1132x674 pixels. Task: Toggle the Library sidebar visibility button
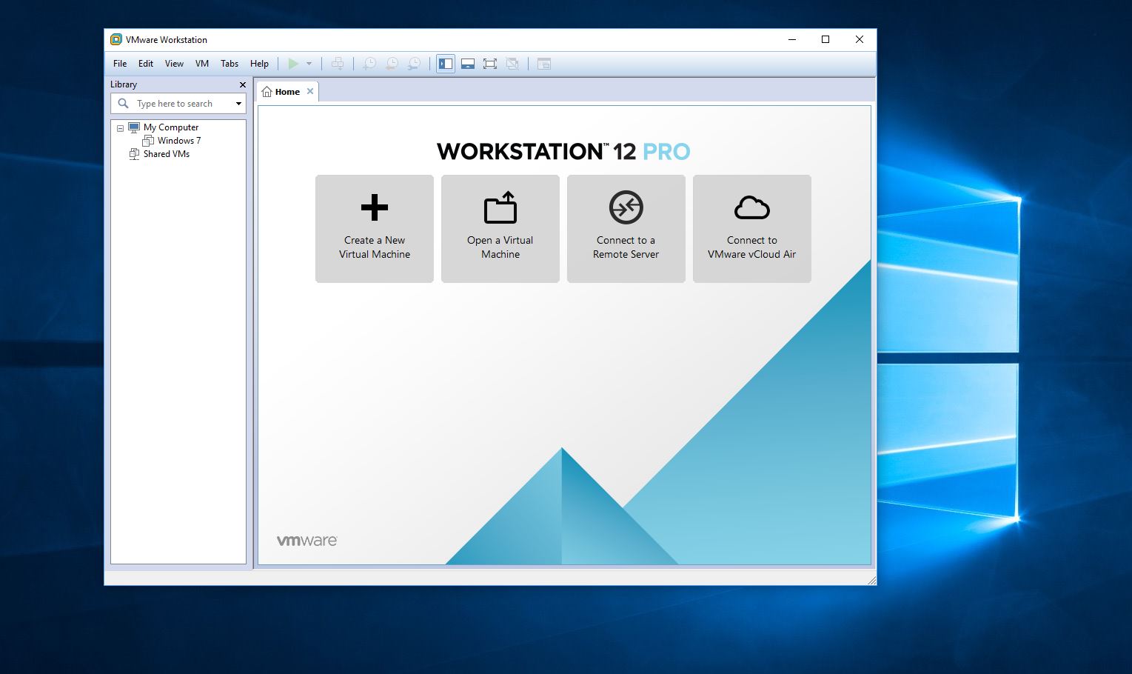[x=446, y=64]
